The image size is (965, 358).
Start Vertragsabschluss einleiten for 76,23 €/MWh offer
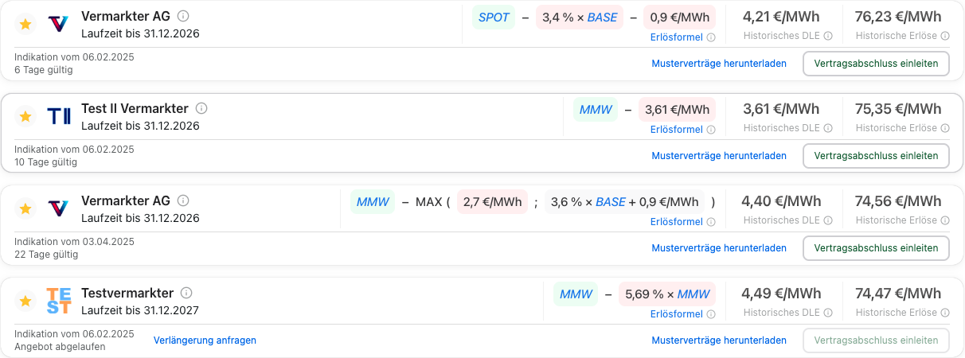876,64
